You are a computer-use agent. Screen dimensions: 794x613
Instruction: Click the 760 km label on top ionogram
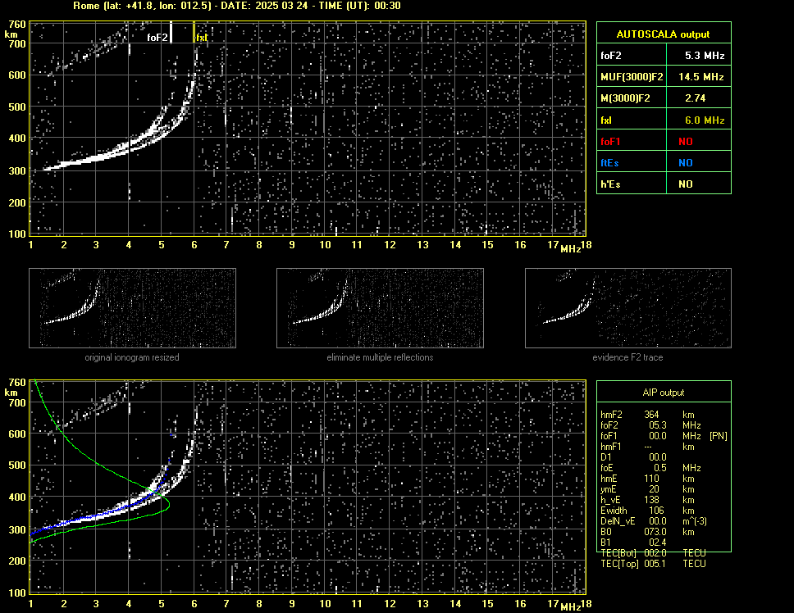click(x=17, y=25)
